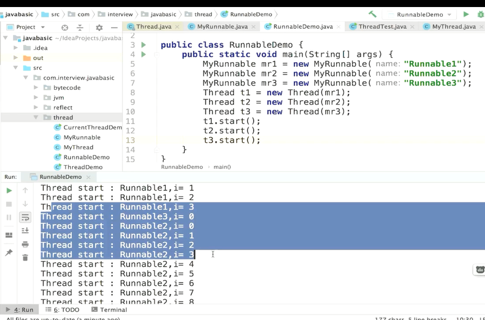Click gutter run arrow beside main method
Image resolution: width=485 pixels, height=320 pixels.
click(x=144, y=54)
